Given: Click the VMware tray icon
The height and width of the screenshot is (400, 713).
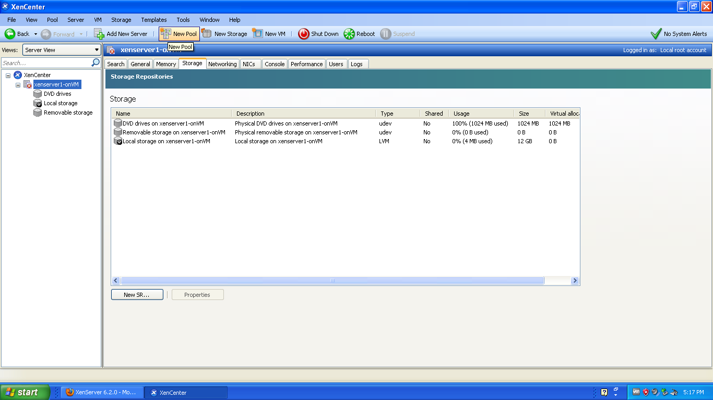Looking at the screenshot, I should 636,392.
